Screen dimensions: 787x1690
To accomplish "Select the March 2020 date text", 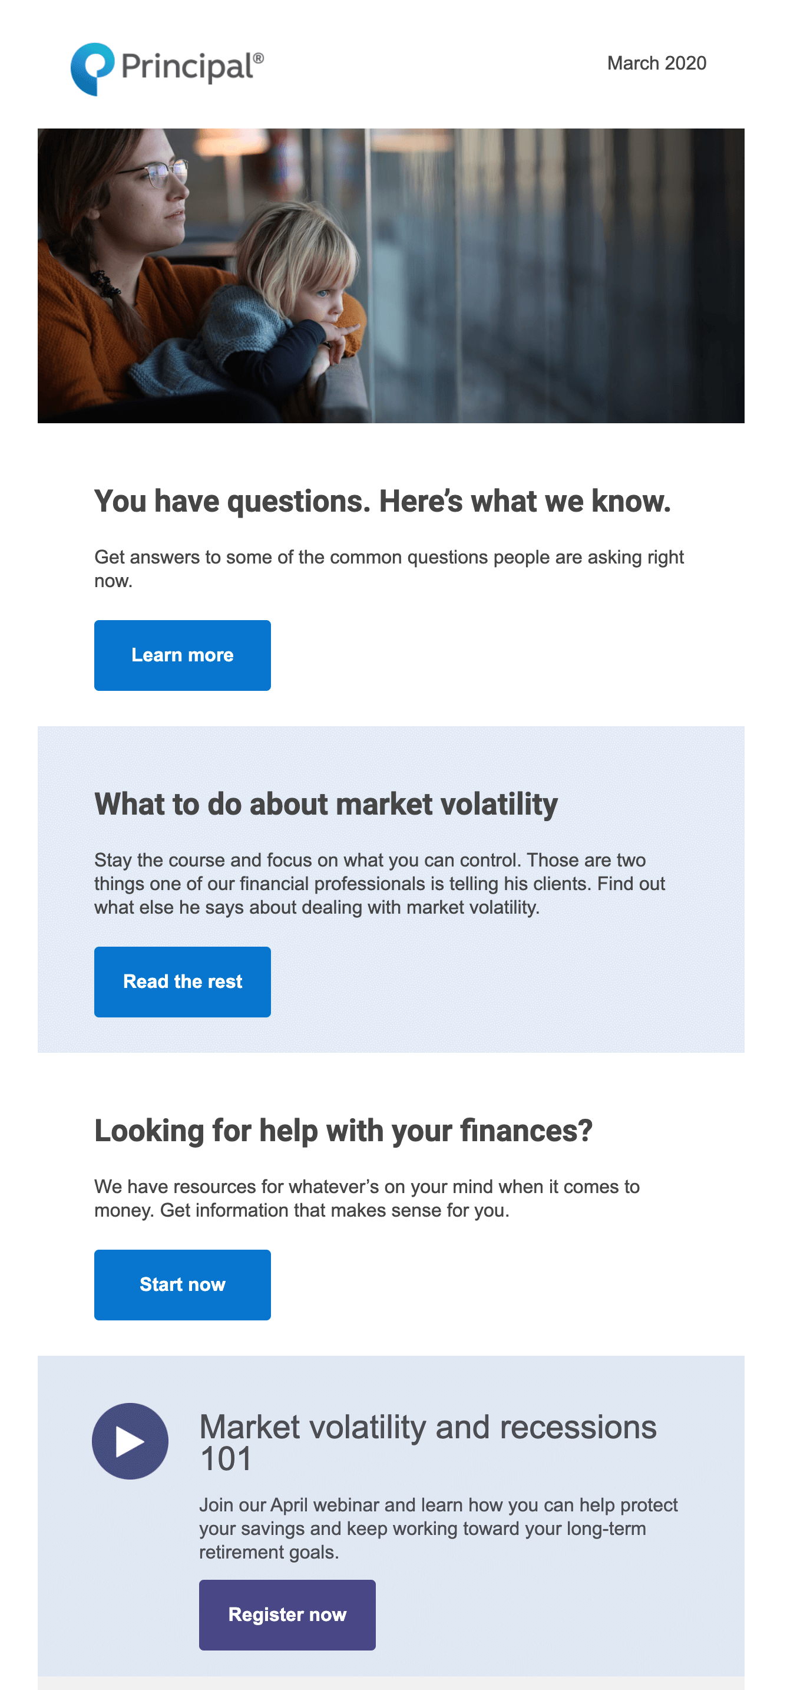I will (656, 63).
